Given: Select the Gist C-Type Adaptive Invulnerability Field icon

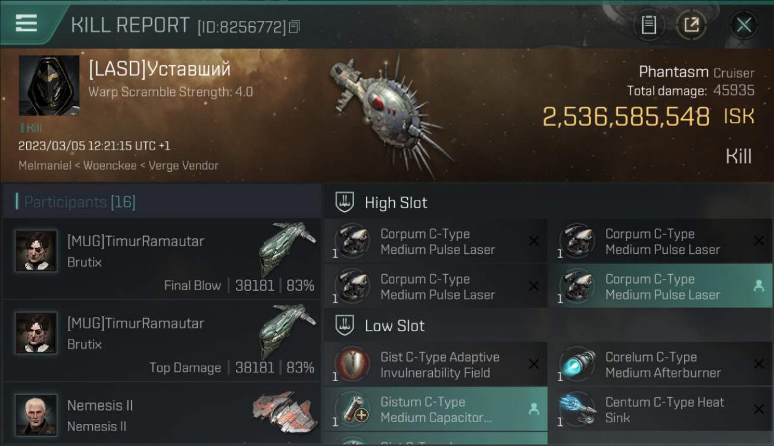Looking at the screenshot, I should click(352, 364).
